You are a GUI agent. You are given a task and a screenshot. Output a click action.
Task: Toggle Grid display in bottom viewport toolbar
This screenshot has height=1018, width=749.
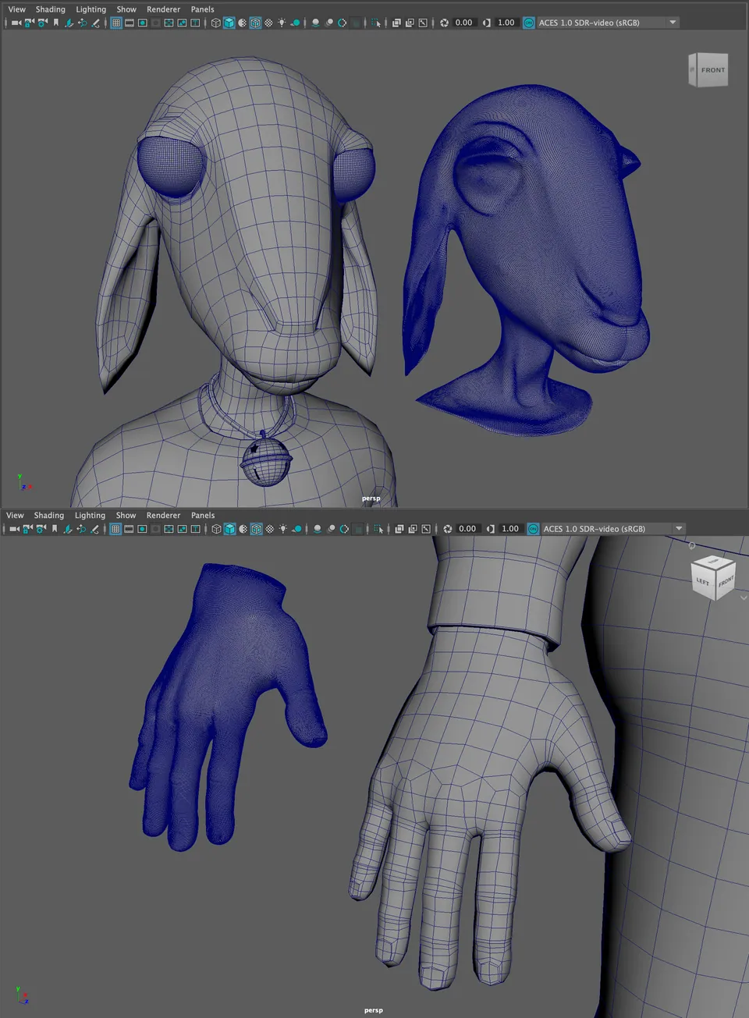(x=115, y=529)
